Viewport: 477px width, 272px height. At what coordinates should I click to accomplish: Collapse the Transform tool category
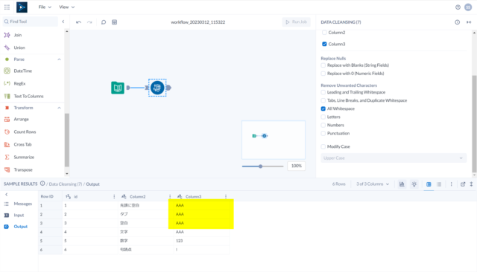pos(59,108)
